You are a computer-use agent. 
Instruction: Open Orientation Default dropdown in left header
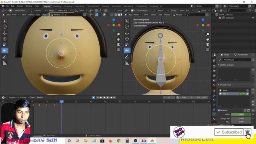(x=38, y=10)
